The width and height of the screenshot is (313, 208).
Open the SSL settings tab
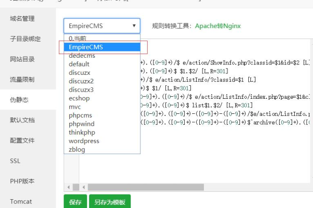point(15,161)
